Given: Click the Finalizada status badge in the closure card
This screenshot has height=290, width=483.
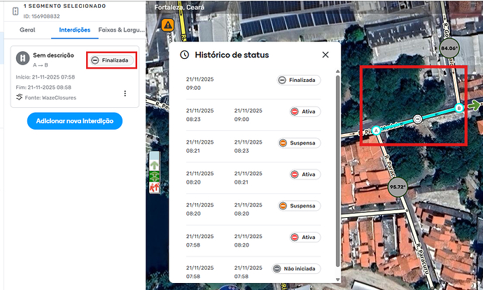Looking at the screenshot, I should point(111,60).
